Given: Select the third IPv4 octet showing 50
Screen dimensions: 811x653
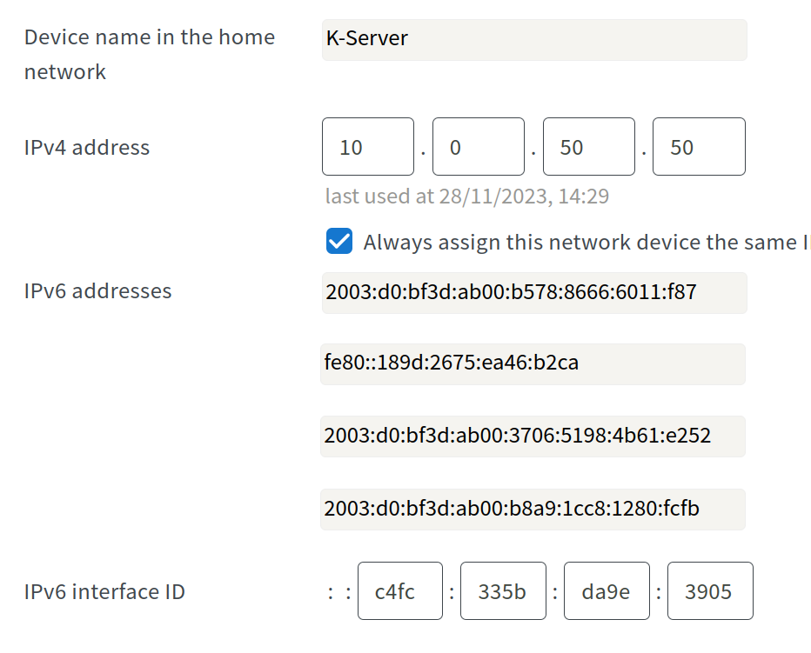Looking at the screenshot, I should coord(588,146).
